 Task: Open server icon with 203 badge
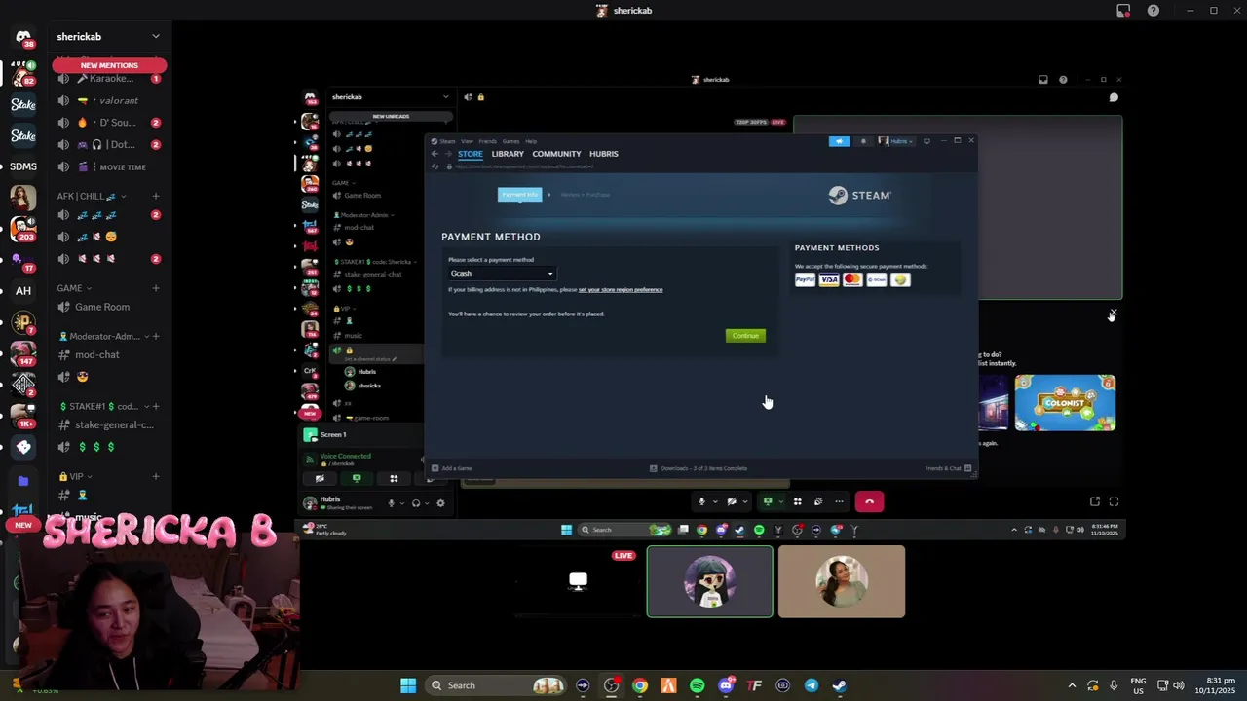point(23,230)
